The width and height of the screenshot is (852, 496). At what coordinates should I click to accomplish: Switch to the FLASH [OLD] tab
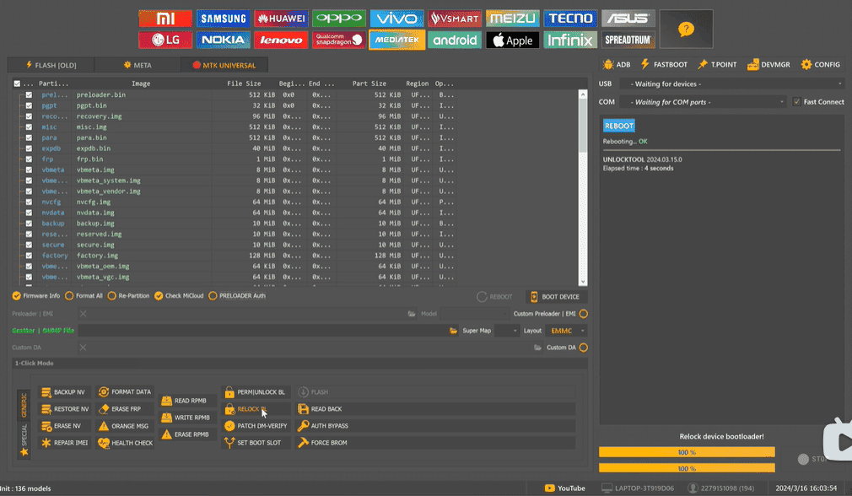click(x=51, y=65)
